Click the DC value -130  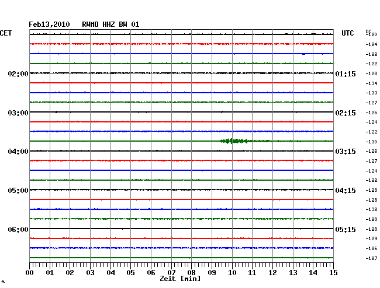click(371, 142)
